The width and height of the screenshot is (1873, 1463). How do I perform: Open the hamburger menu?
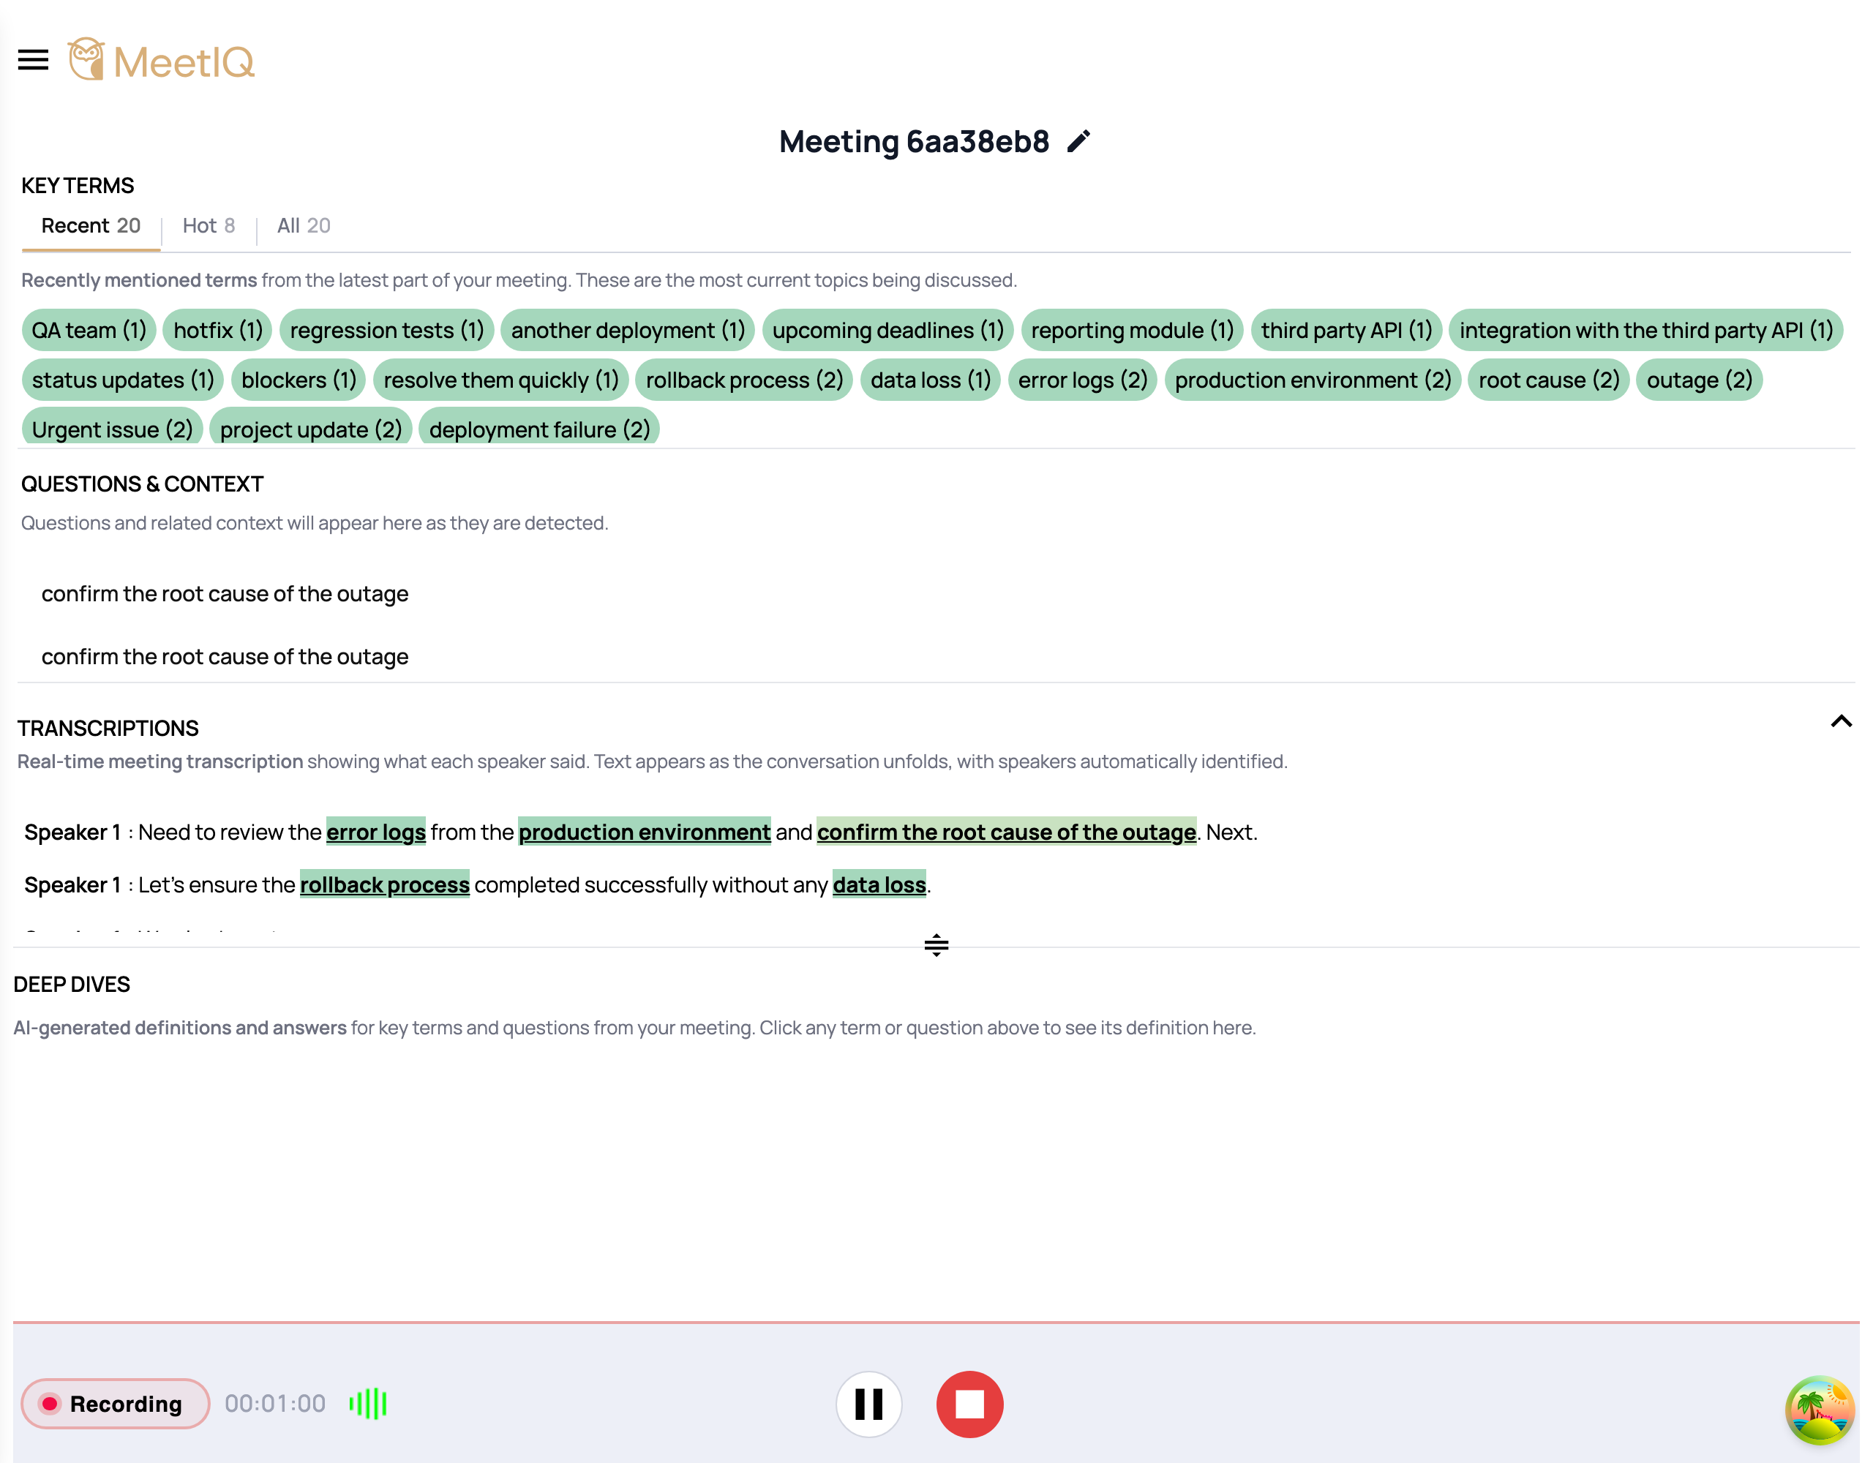coord(34,60)
